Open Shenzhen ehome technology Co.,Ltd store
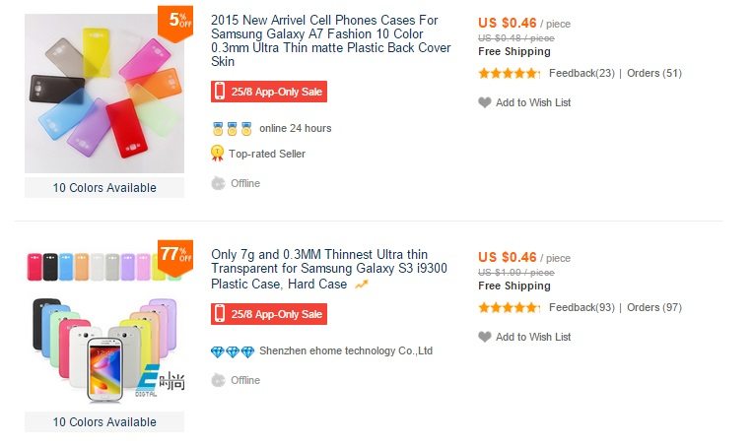 point(346,350)
